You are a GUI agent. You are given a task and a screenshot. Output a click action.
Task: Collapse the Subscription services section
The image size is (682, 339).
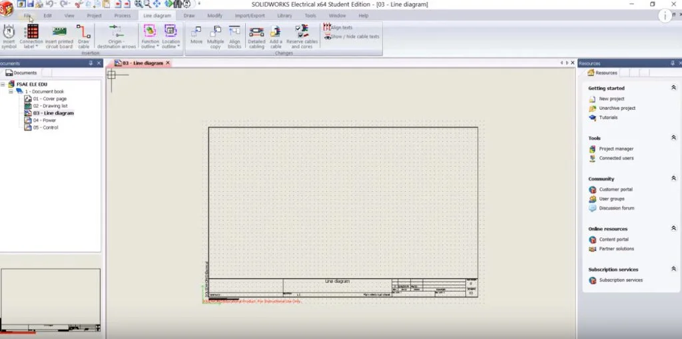[x=674, y=269]
